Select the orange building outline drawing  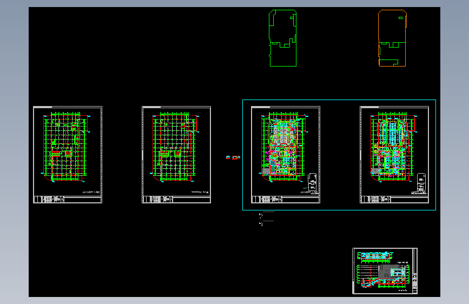tap(392, 38)
